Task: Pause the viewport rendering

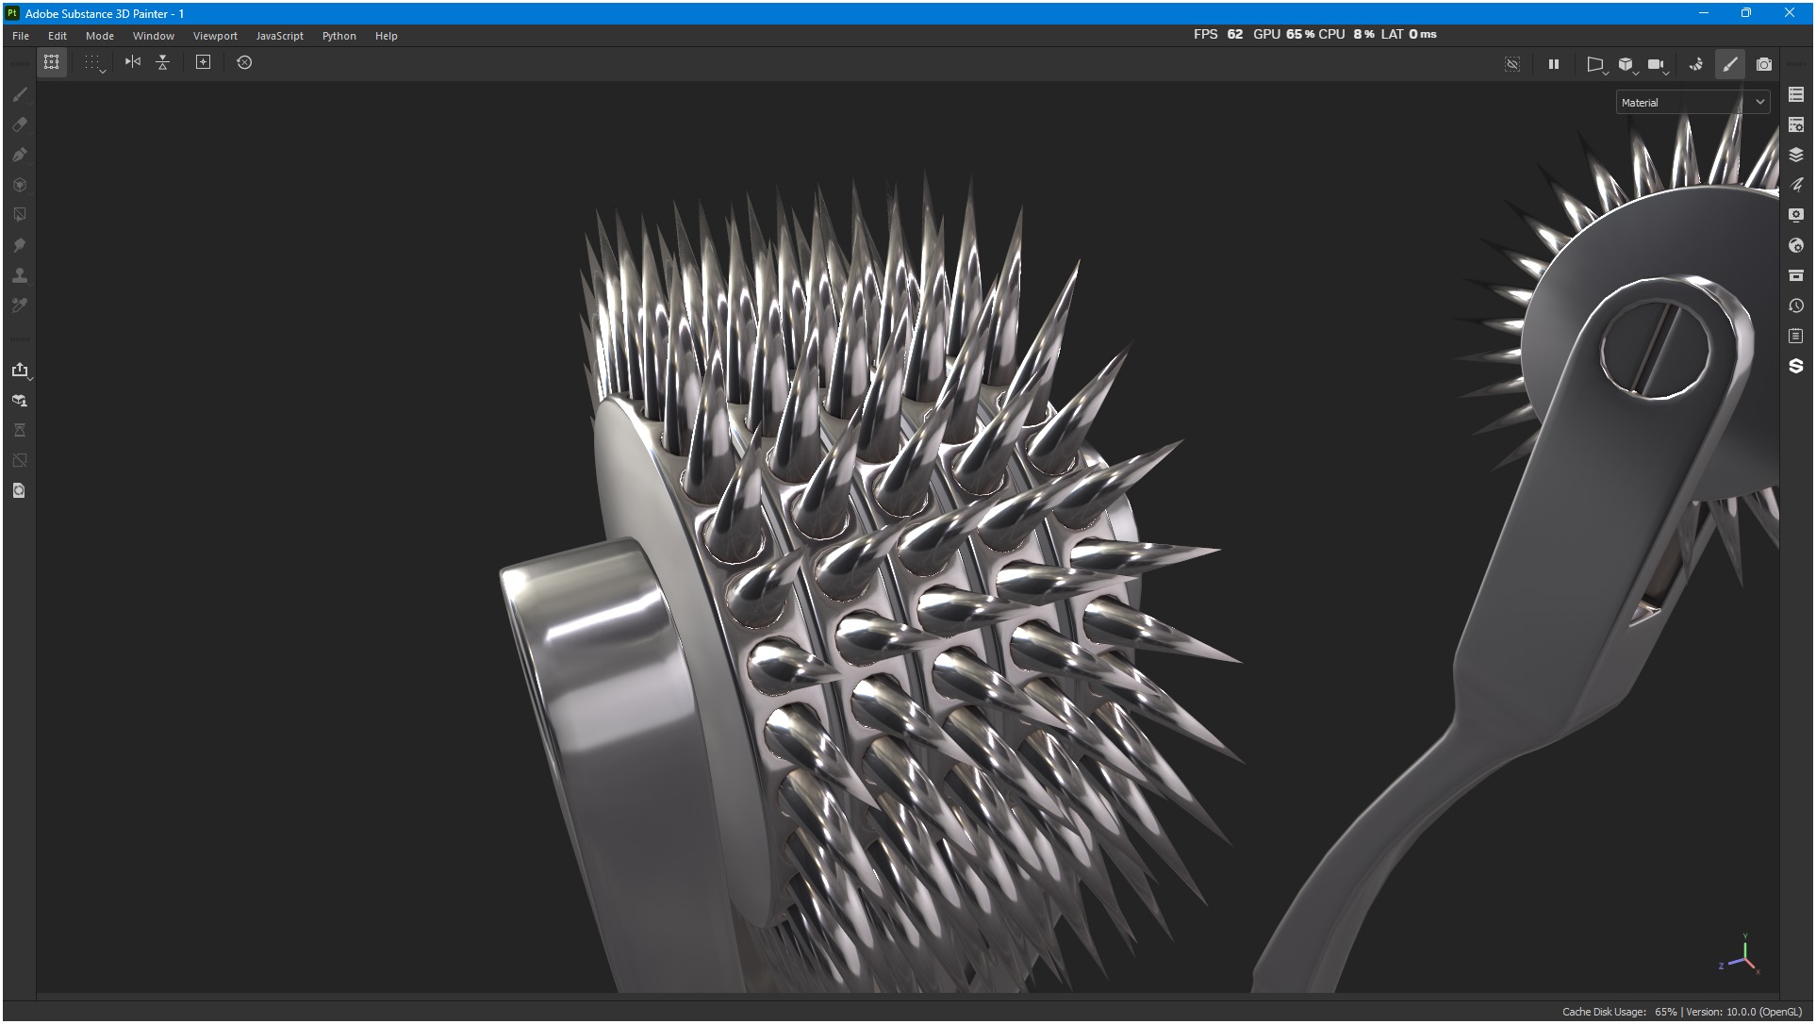Action: [1554, 64]
